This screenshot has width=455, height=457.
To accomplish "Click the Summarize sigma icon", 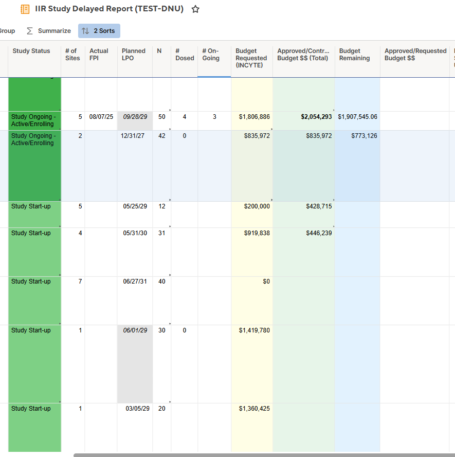I will (29, 31).
